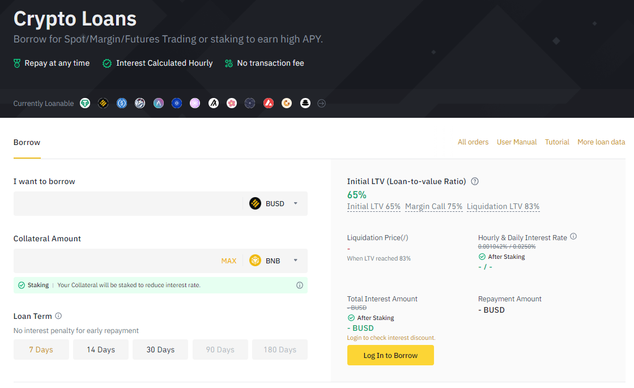Click the Initial LTV 65% underlined text
This screenshot has width=634, height=388.
(373, 207)
